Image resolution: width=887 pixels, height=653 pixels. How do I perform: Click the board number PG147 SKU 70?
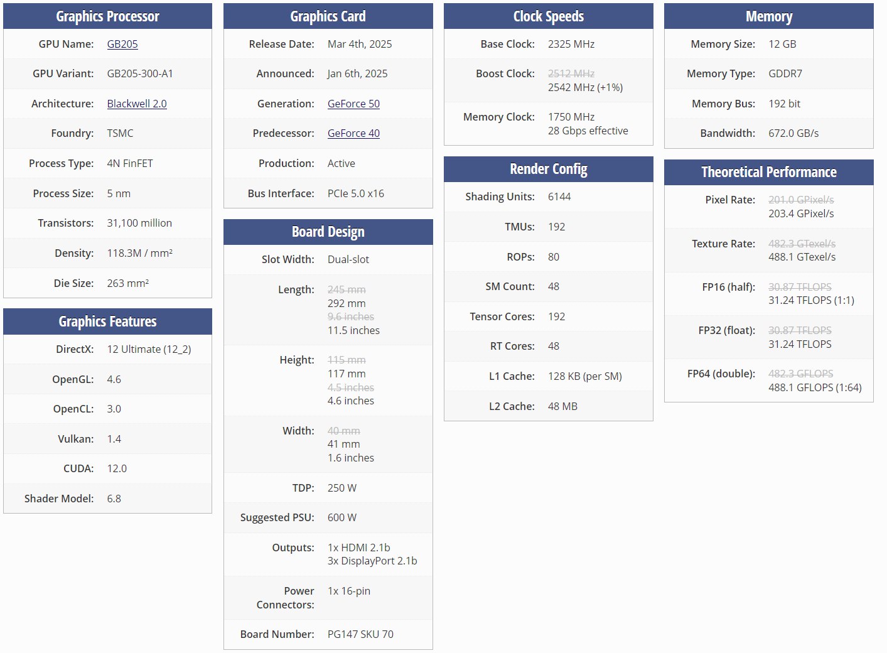click(360, 634)
